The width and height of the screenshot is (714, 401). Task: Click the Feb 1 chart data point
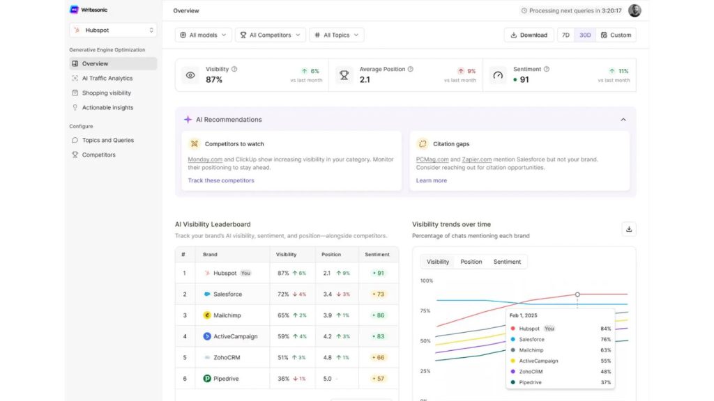tap(577, 294)
